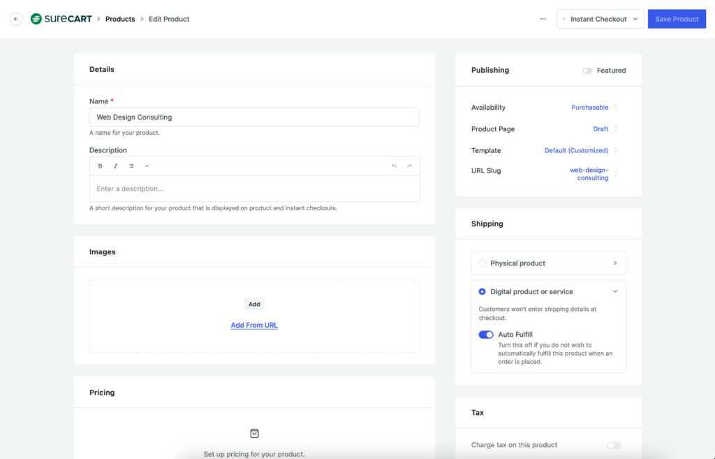The height and width of the screenshot is (459, 715).
Task: Save the product with the blue button
Action: (677, 19)
